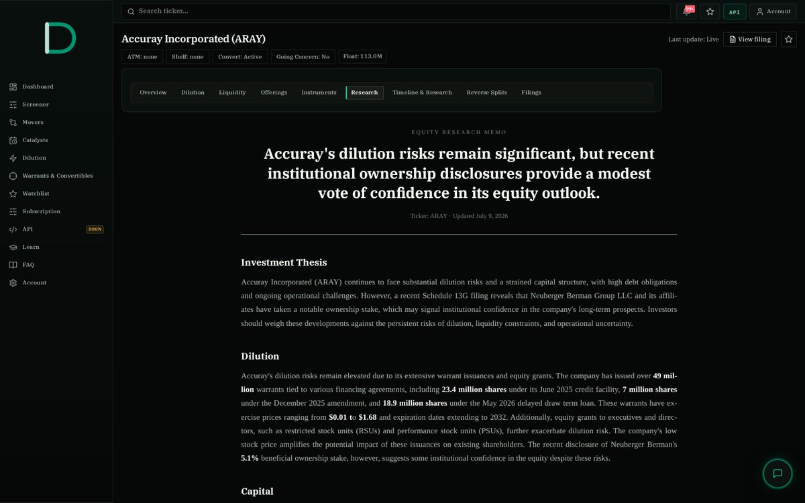
Task: Open the chat bubble widget
Action: [x=777, y=473]
